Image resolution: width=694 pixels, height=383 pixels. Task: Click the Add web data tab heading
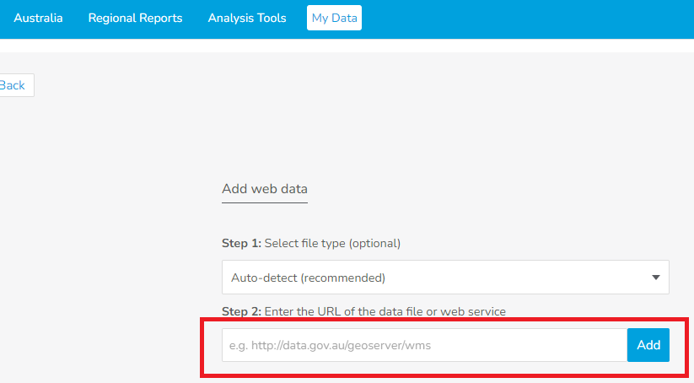(264, 189)
